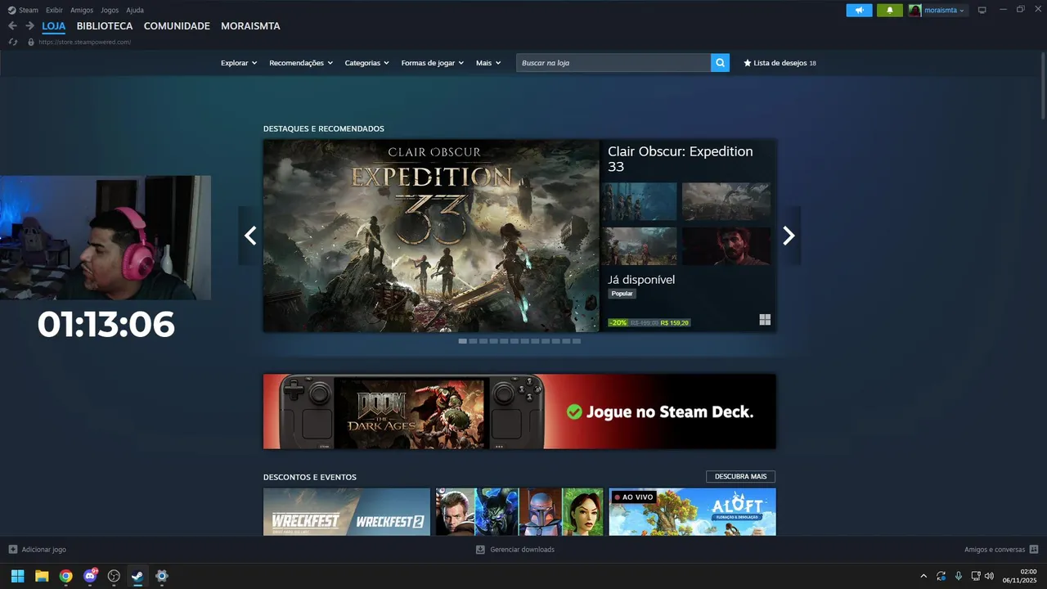
Task: Open the Windows Start menu
Action: 17,576
